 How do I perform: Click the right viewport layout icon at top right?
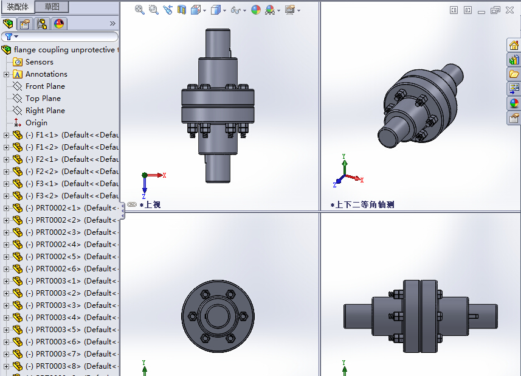[x=468, y=10]
